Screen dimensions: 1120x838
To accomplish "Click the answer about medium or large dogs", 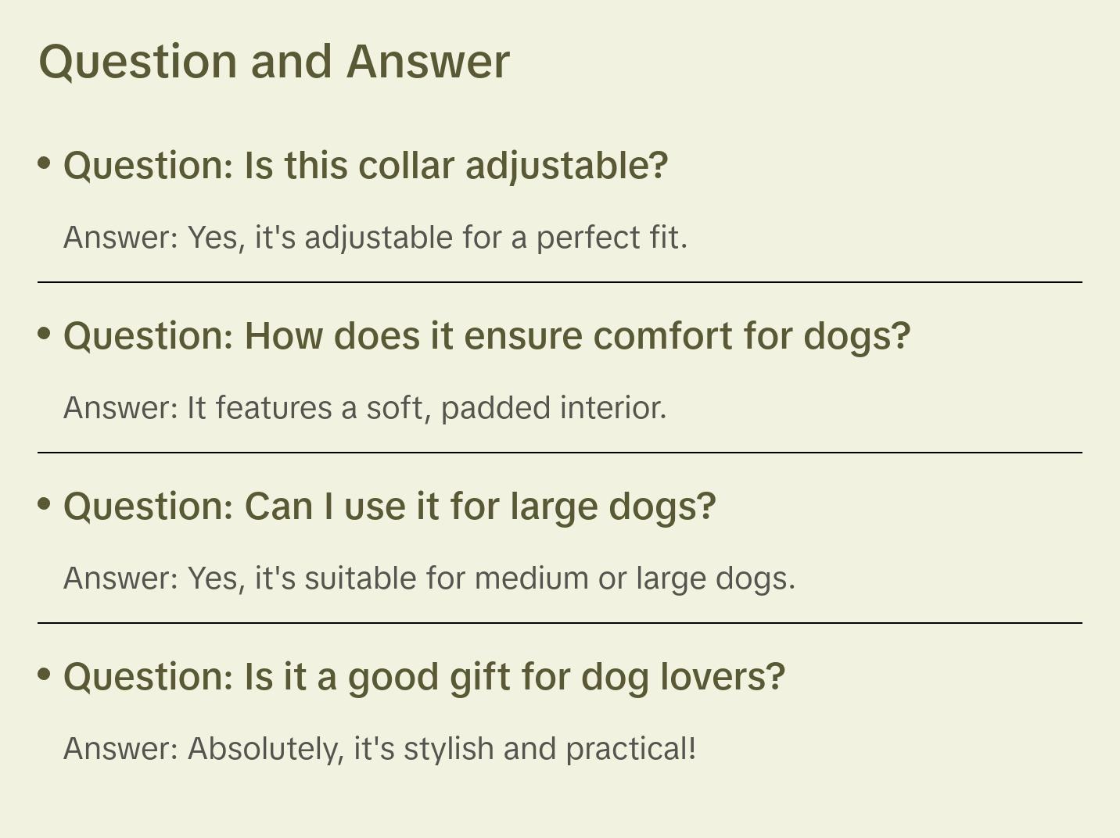I will pos(429,578).
